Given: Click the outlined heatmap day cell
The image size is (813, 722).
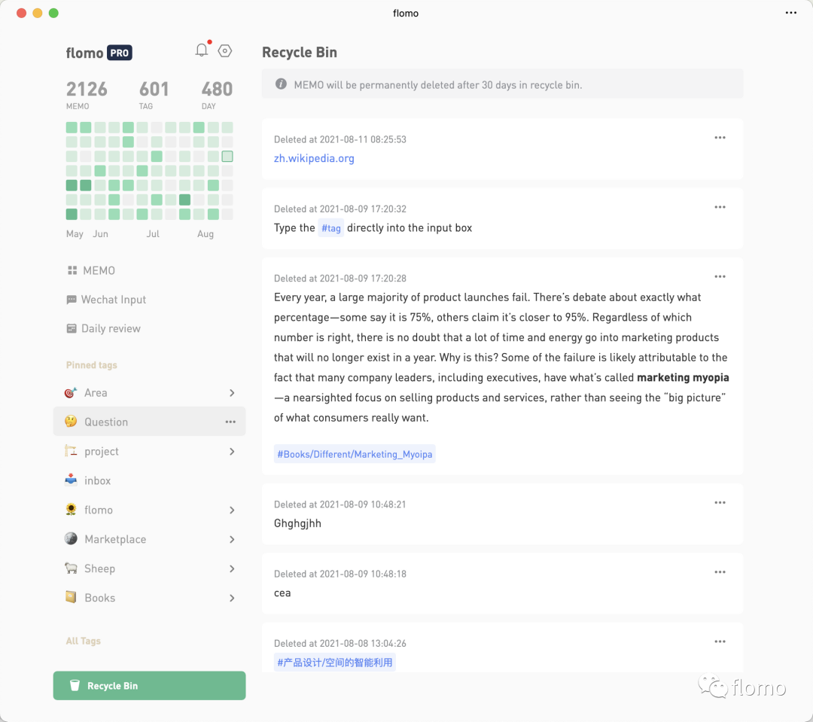Looking at the screenshot, I should coord(227,157).
